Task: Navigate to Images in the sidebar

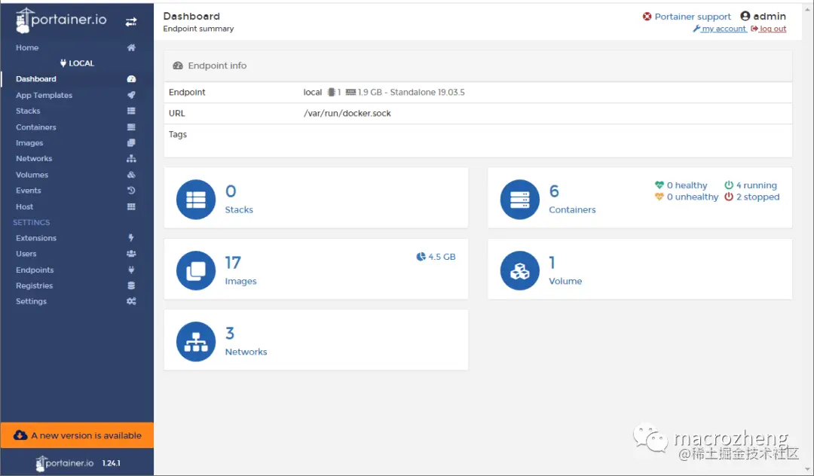Action: coord(29,143)
